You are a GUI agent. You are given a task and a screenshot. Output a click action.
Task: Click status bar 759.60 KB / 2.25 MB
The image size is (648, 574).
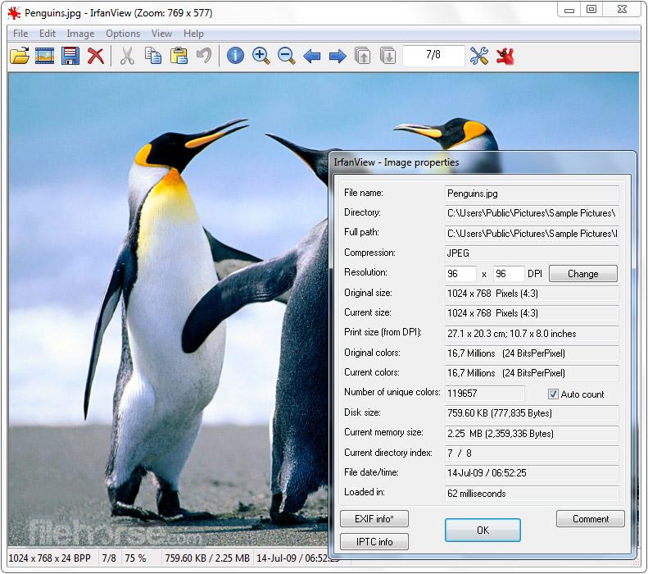207,558
